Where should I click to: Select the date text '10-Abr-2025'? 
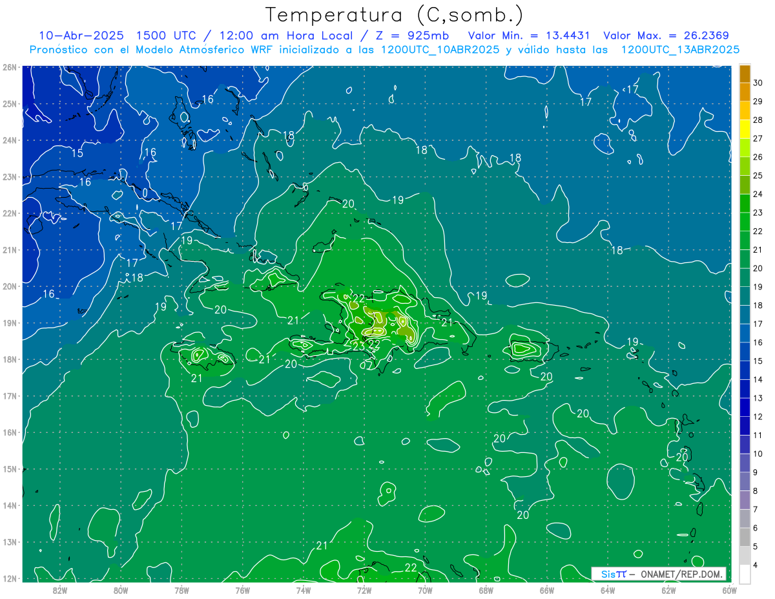(x=81, y=36)
